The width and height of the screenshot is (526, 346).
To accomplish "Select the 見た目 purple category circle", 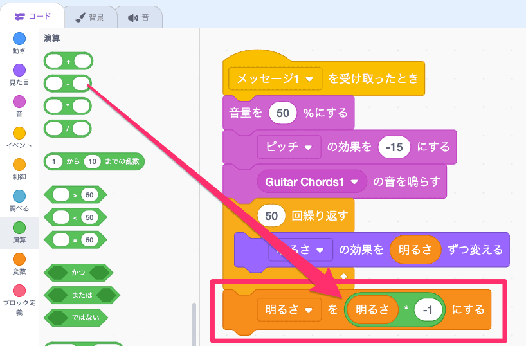I will [x=19, y=70].
